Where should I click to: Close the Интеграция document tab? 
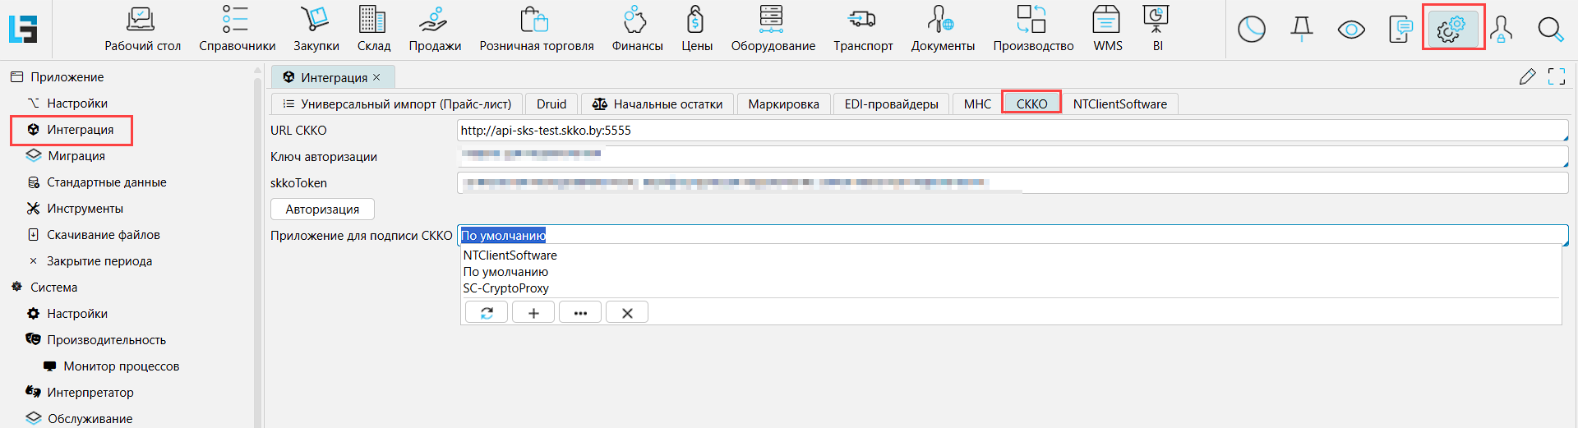377,77
